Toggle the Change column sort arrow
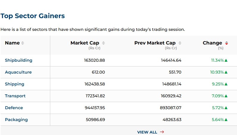 click(227, 43)
